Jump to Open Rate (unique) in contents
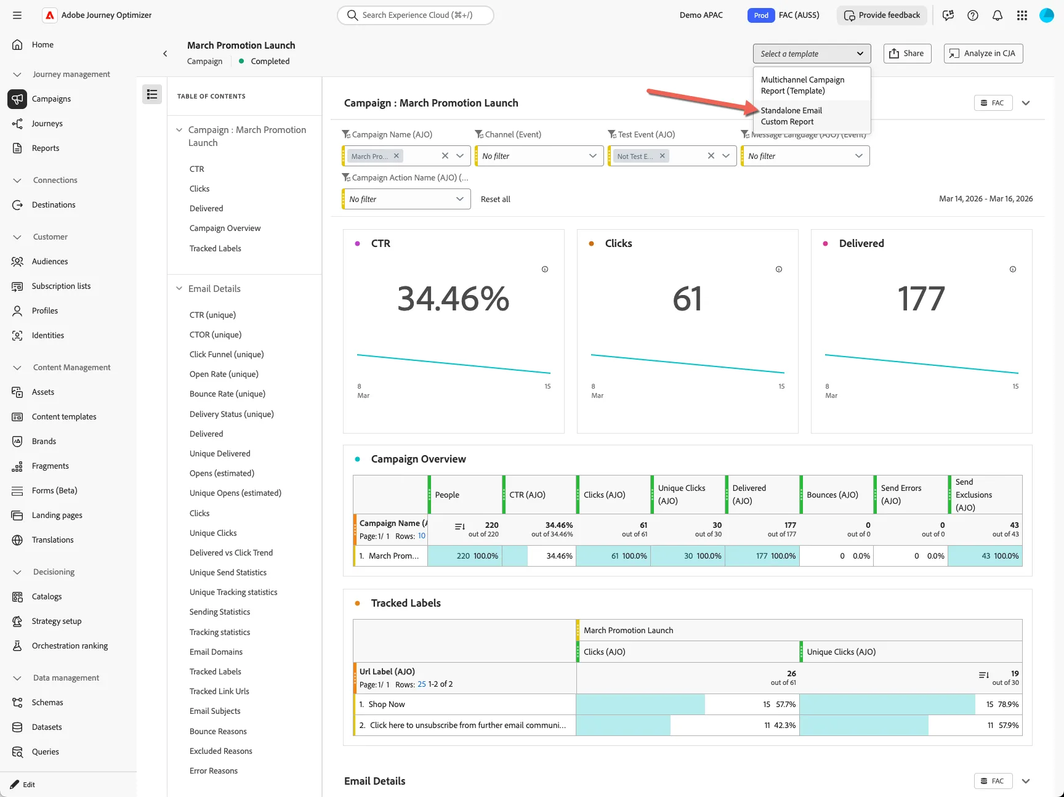The height and width of the screenshot is (797, 1064). tap(224, 374)
